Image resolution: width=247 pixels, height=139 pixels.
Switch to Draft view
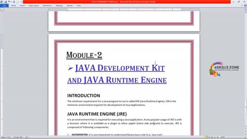[218, 137]
